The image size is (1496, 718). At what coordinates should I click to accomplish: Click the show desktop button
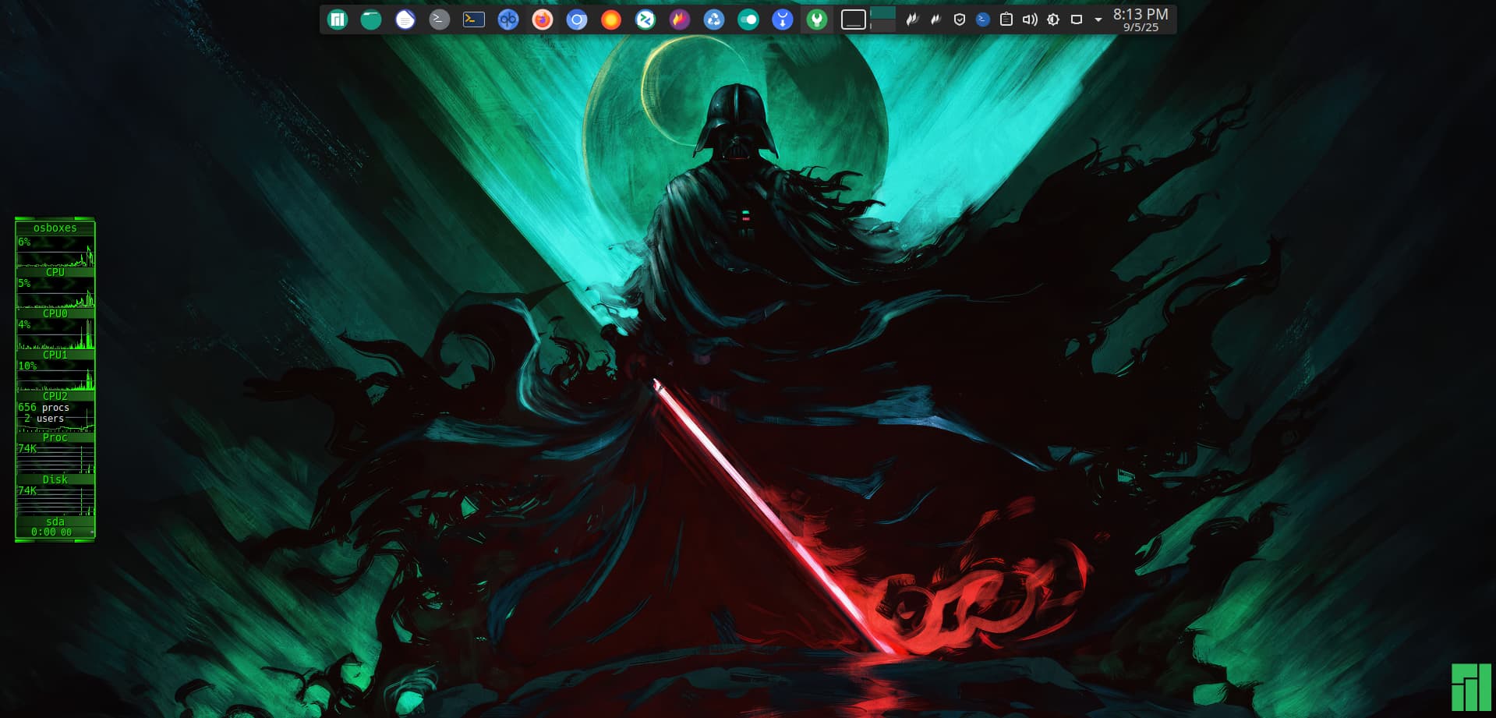click(854, 19)
